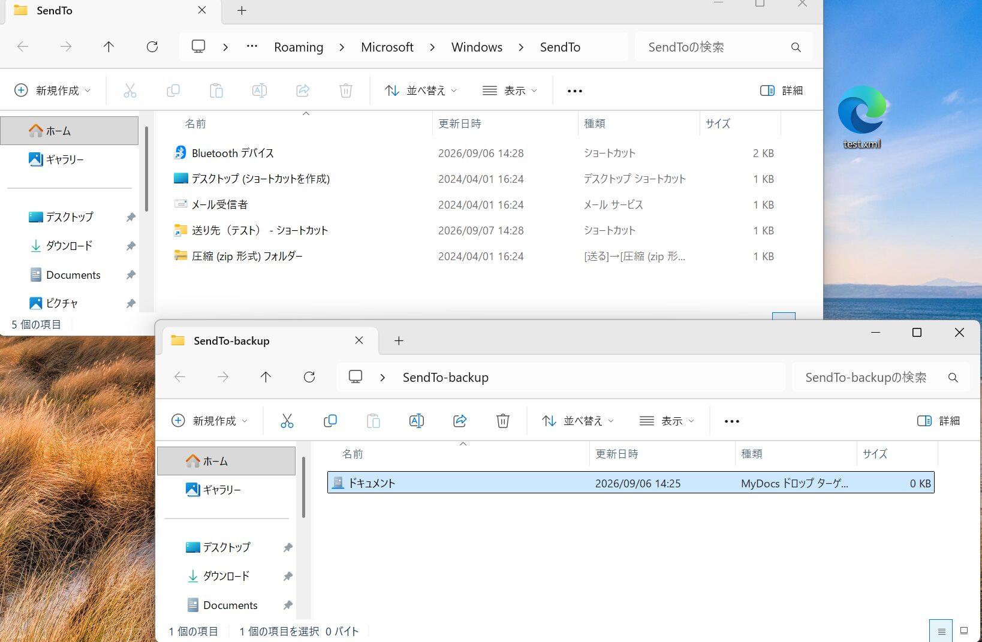Refresh the SendTo-backup window

click(309, 377)
